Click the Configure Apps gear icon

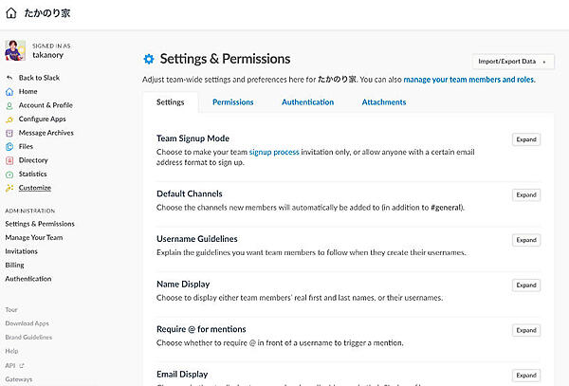[9, 119]
